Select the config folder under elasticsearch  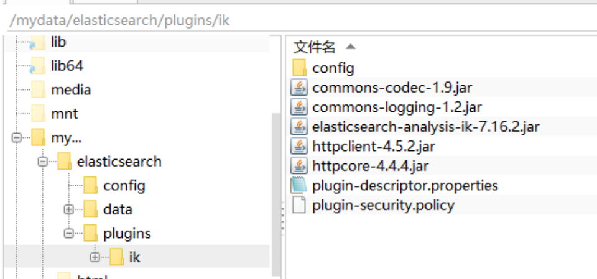[124, 185]
